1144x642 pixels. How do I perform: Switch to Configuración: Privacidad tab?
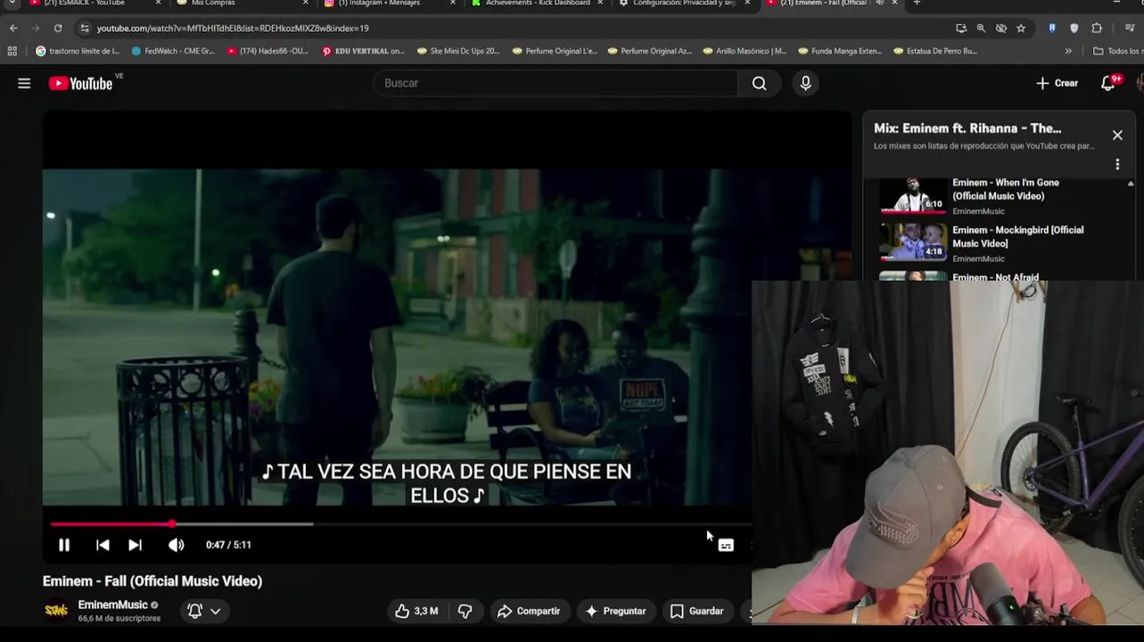click(x=686, y=4)
